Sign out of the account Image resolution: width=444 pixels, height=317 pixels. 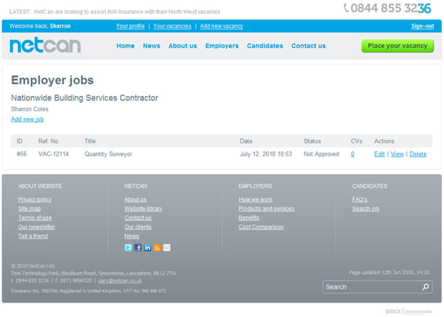click(422, 26)
